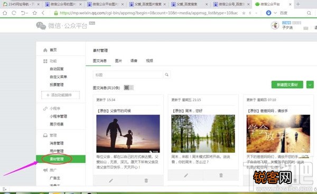
Task: Open 投票管理 in the sidebar
Action: click(x=57, y=85)
